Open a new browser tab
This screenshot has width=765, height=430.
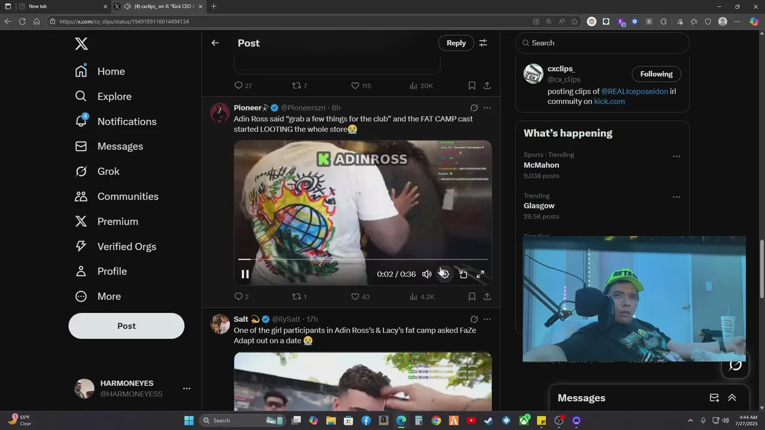213,6
